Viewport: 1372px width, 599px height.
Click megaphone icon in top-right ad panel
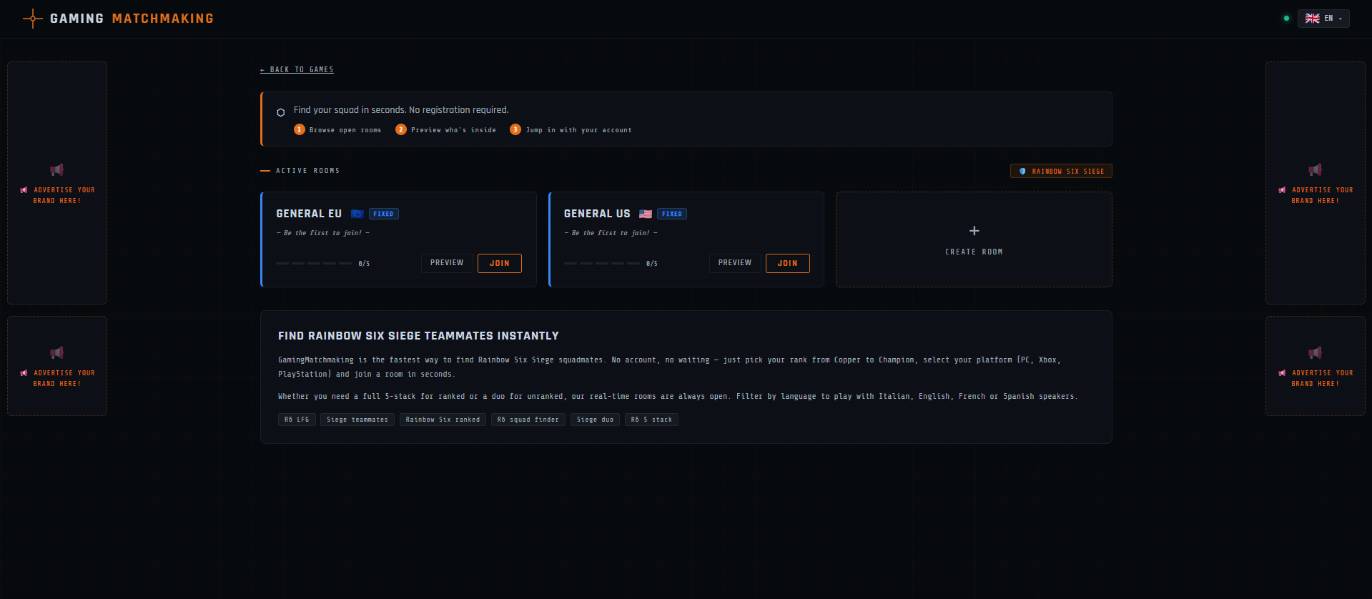(1316, 169)
